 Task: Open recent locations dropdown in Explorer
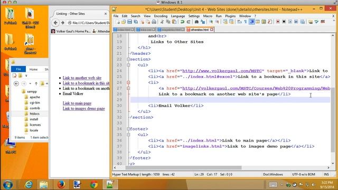click(x=30, y=83)
